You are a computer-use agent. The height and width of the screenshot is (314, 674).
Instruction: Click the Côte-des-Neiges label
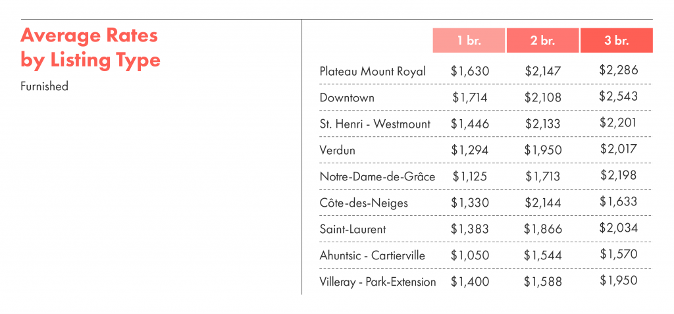(363, 203)
